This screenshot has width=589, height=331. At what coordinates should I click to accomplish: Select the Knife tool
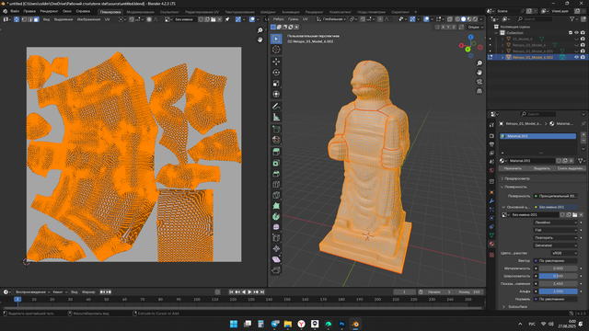tap(276, 196)
